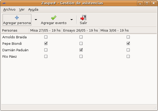Click the Ensayo 26/05 - 19 hs column header
The height and width of the screenshot is (111, 158).
[x=81, y=31]
